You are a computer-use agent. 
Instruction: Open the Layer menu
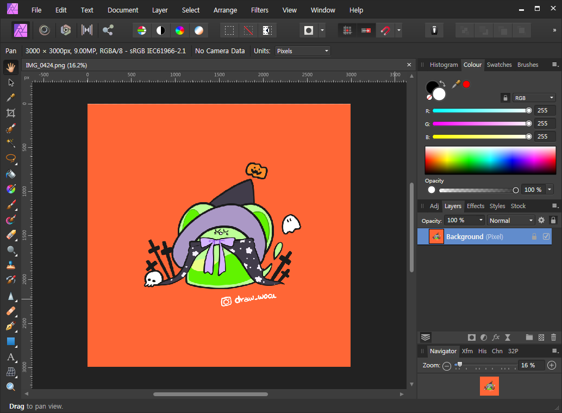pyautogui.click(x=159, y=10)
